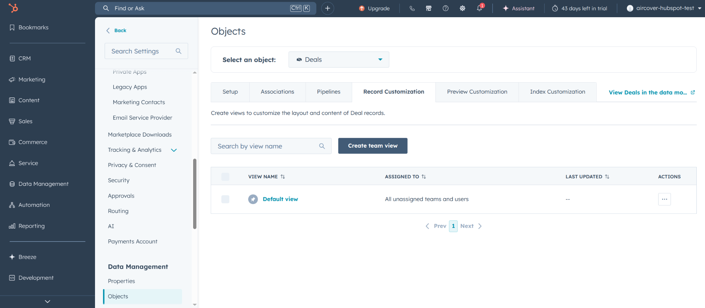
Task: Switch to Preview Customization tab
Action: [477, 92]
